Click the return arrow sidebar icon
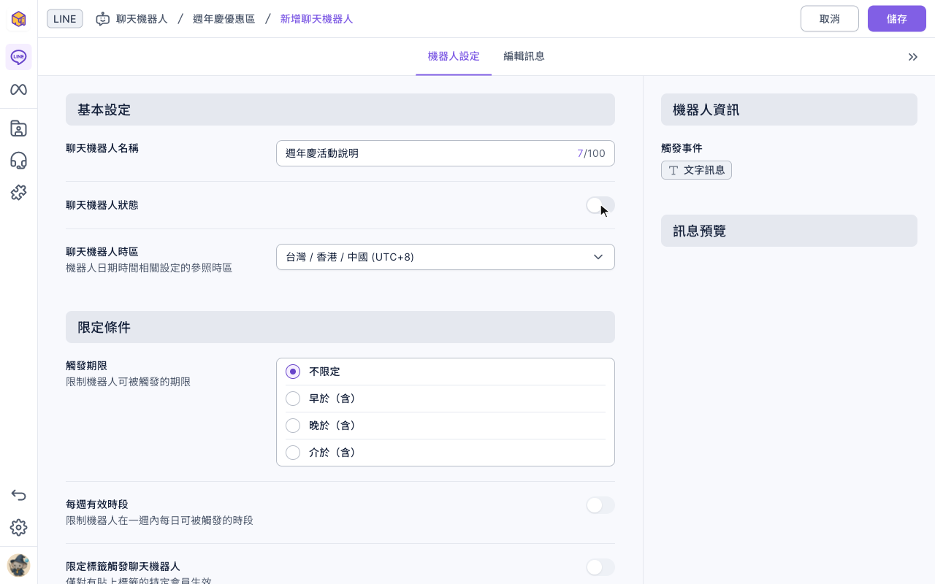The image size is (935, 584). pos(18,496)
